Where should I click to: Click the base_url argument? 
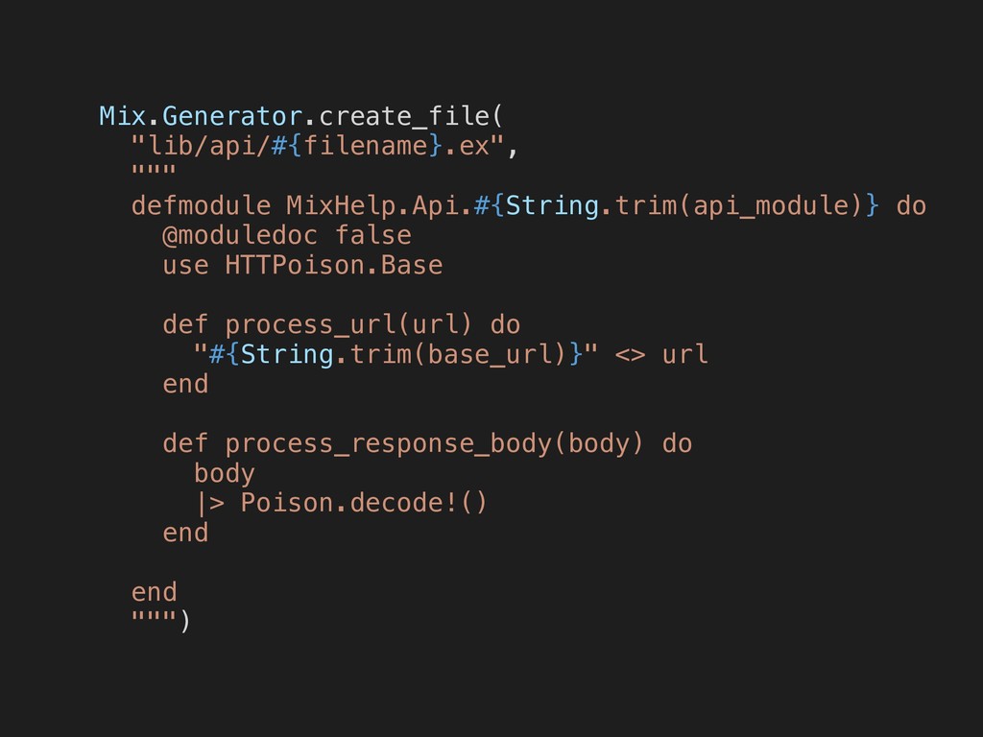coord(491,355)
